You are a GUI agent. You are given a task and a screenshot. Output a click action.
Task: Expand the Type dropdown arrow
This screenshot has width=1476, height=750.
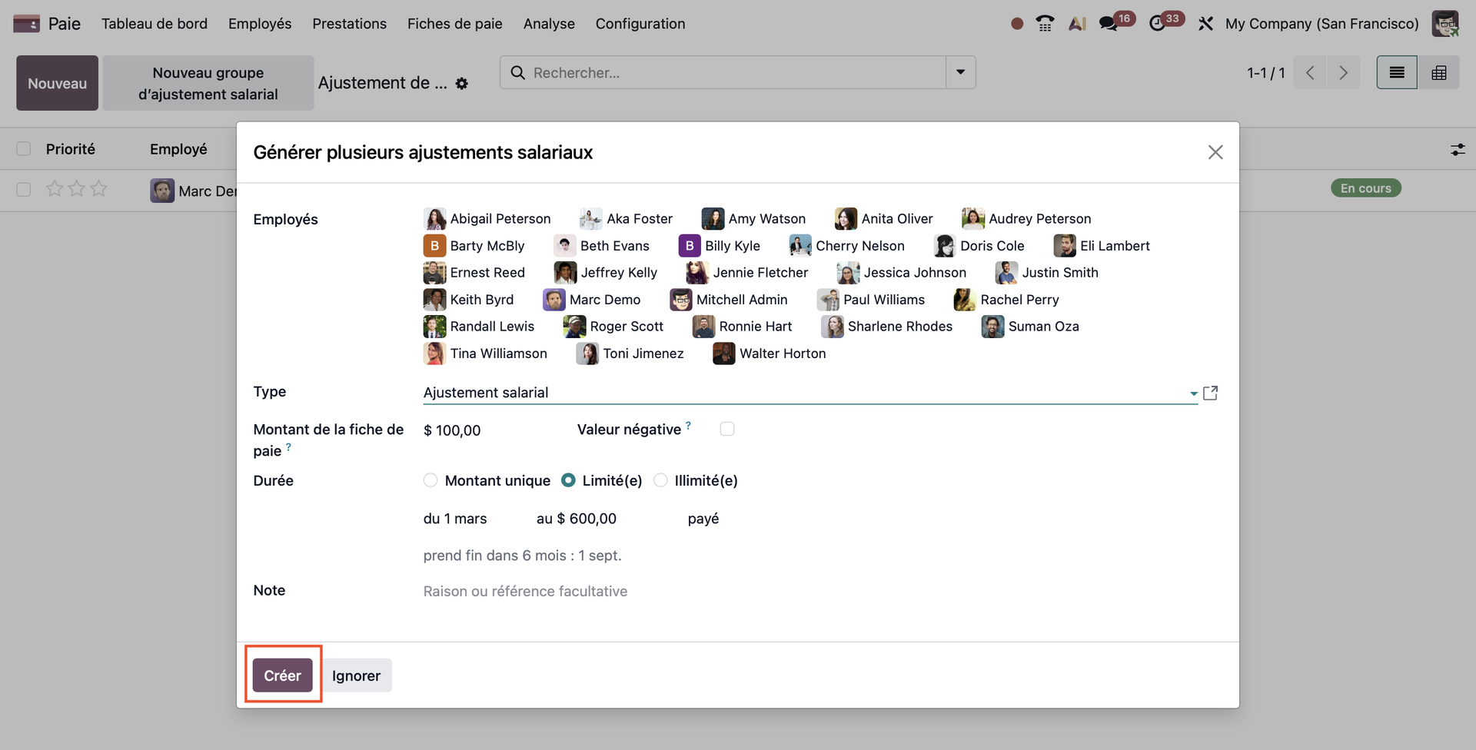pos(1193,393)
